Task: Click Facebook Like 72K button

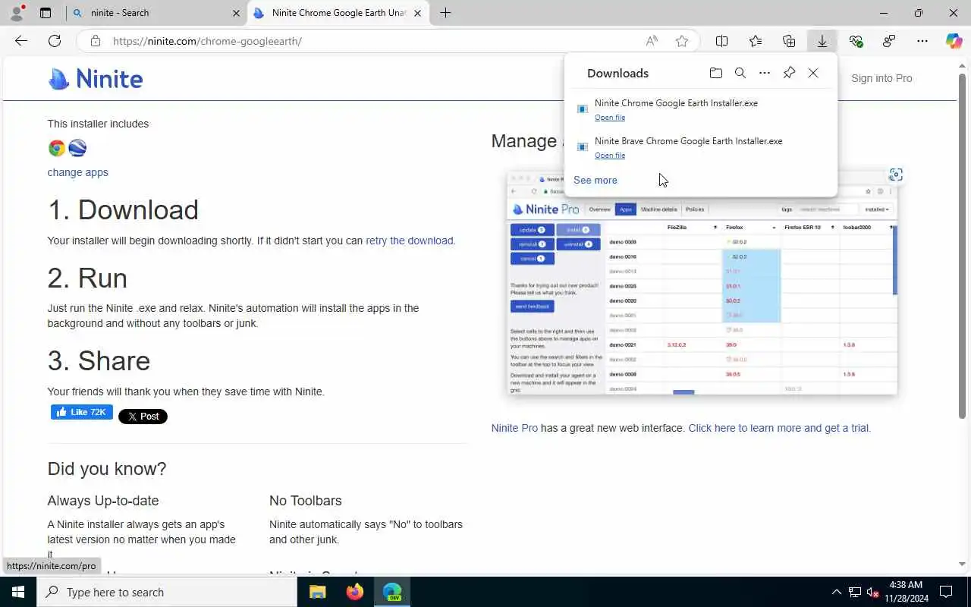Action: 82,412
